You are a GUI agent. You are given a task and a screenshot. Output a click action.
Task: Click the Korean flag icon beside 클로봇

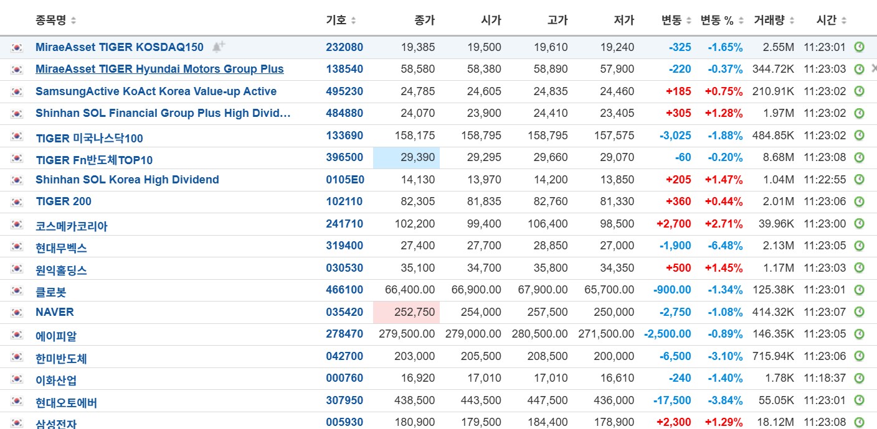(x=17, y=290)
